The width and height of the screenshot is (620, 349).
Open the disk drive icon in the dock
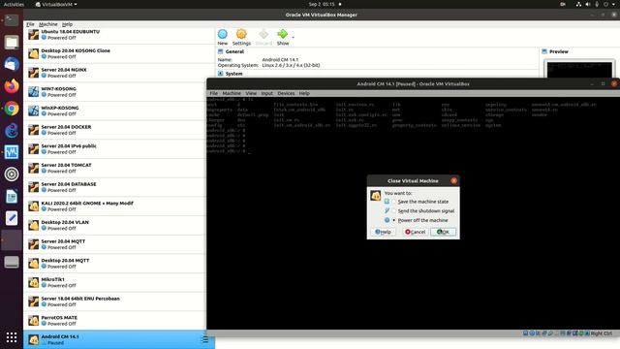pyautogui.click(x=12, y=262)
